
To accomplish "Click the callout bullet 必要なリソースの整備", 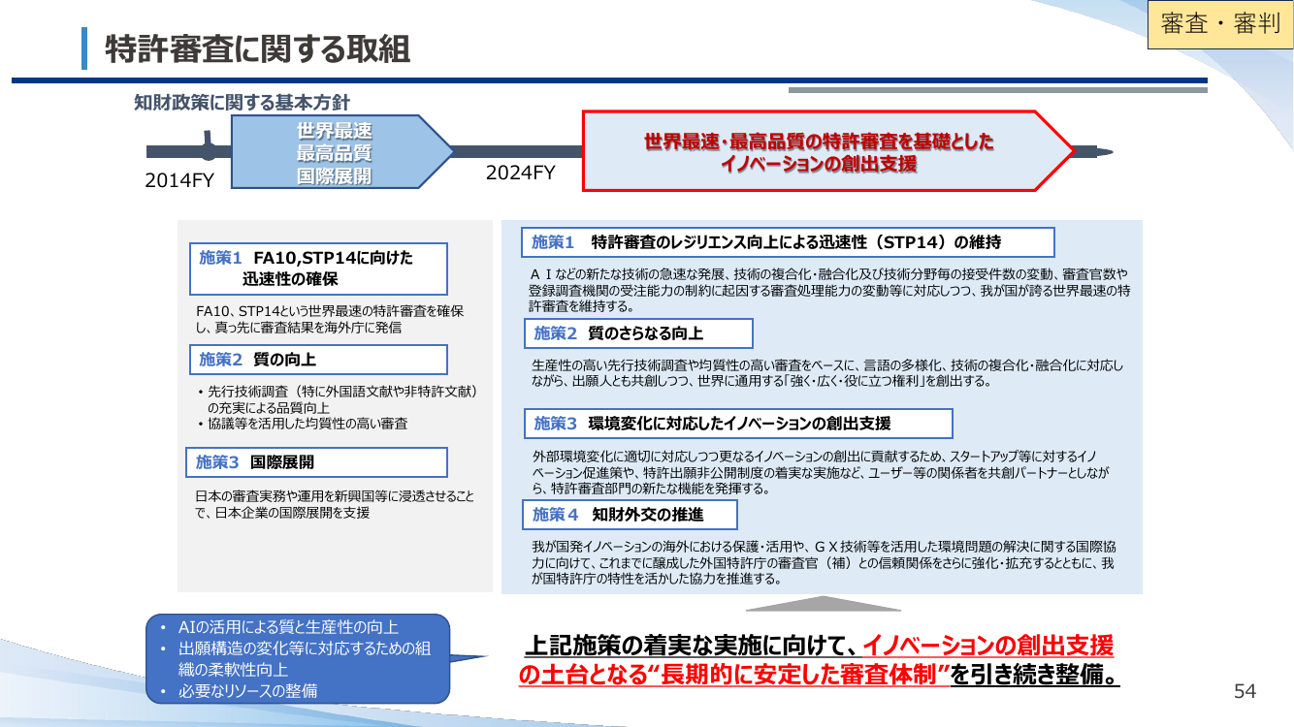I will tap(239, 691).
